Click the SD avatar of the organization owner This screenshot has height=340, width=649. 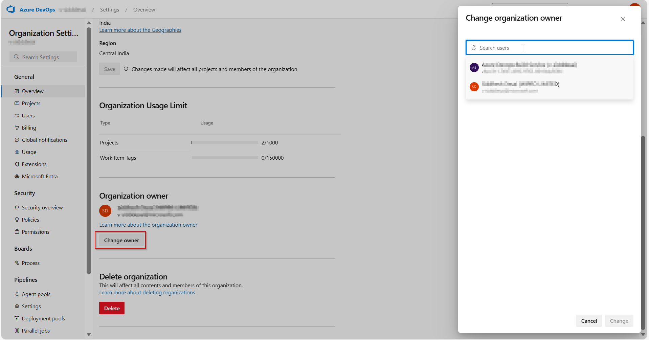click(x=105, y=211)
